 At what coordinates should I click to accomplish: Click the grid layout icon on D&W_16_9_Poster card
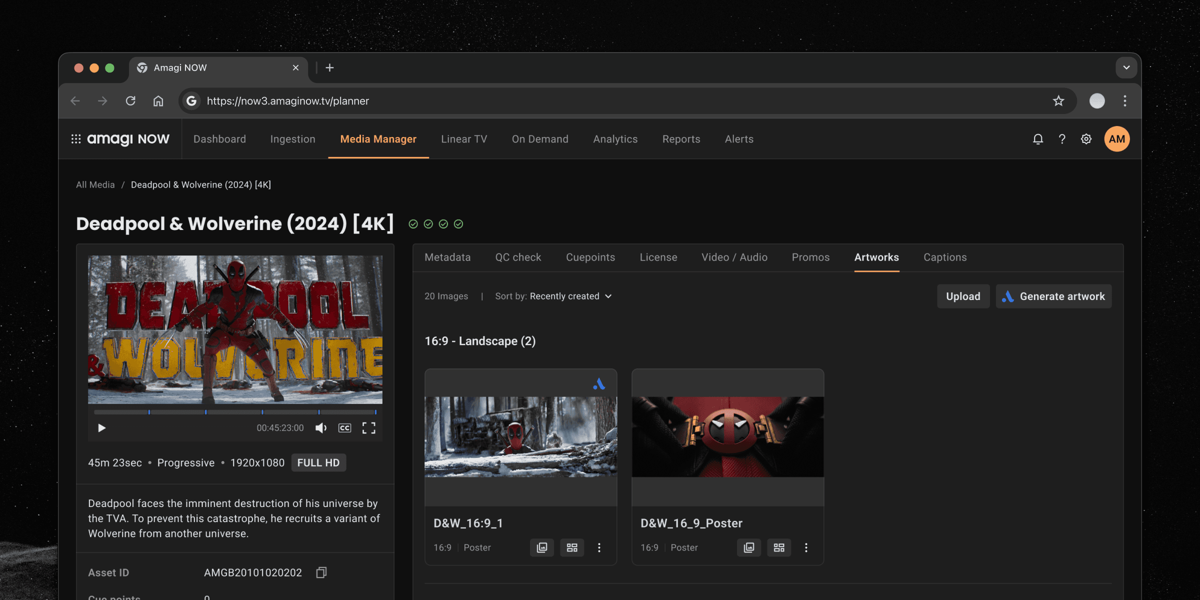coord(779,547)
